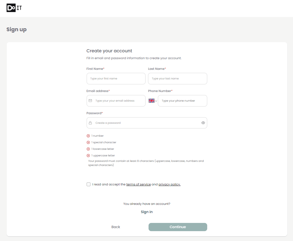The width and height of the screenshot is (293, 241).
Task: Accept terms of service checkbox
Action: (89, 184)
